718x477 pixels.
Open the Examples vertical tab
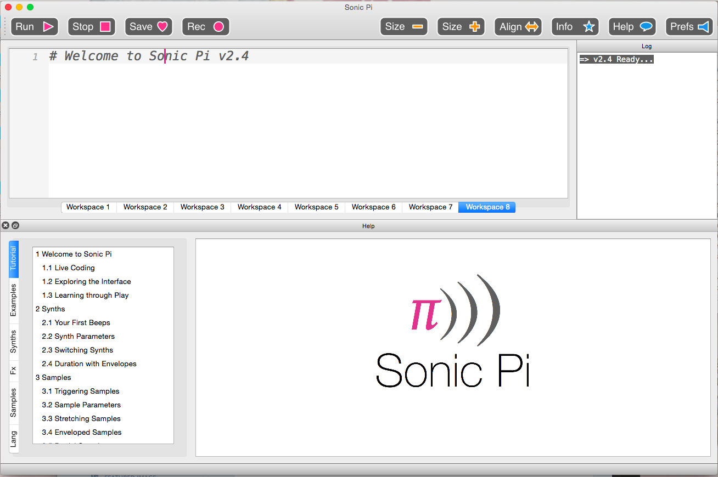pos(14,300)
